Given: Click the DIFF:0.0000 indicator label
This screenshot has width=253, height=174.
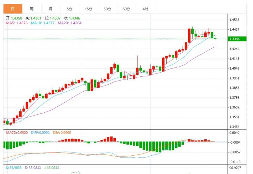Looking at the screenshot, I should coord(40,133).
